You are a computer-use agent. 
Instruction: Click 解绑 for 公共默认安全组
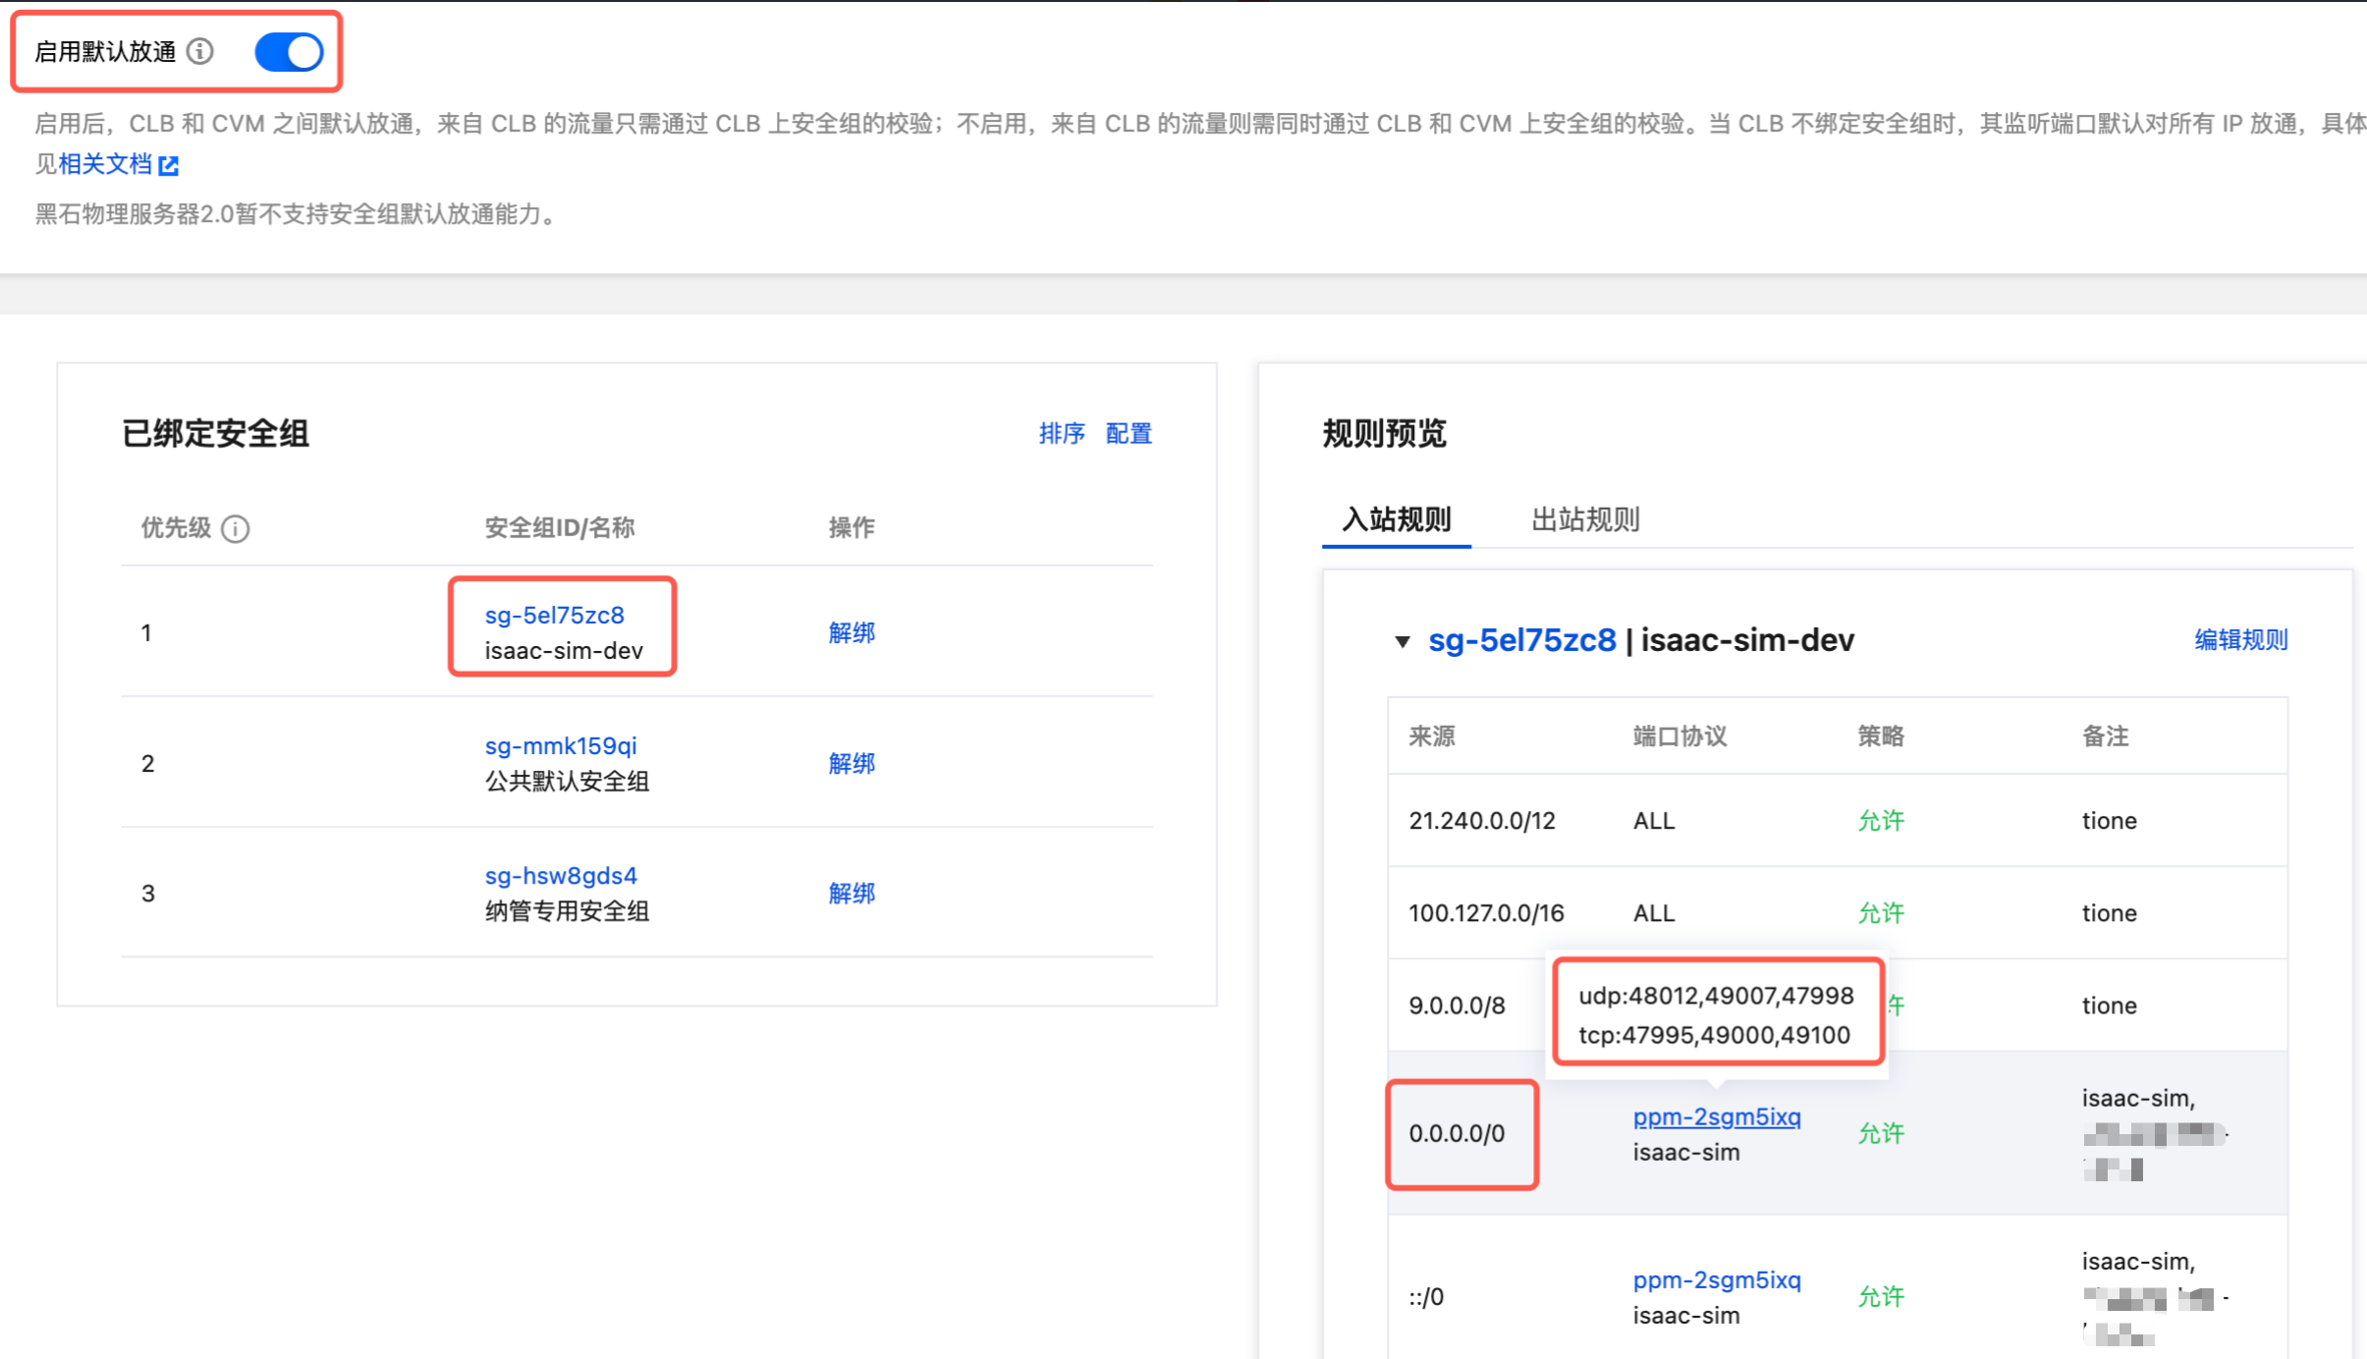[852, 763]
